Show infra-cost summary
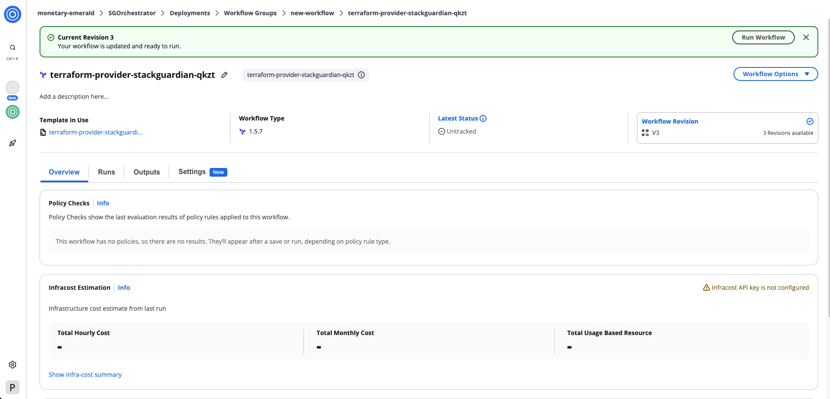This screenshot has width=830, height=399. pyautogui.click(x=85, y=375)
